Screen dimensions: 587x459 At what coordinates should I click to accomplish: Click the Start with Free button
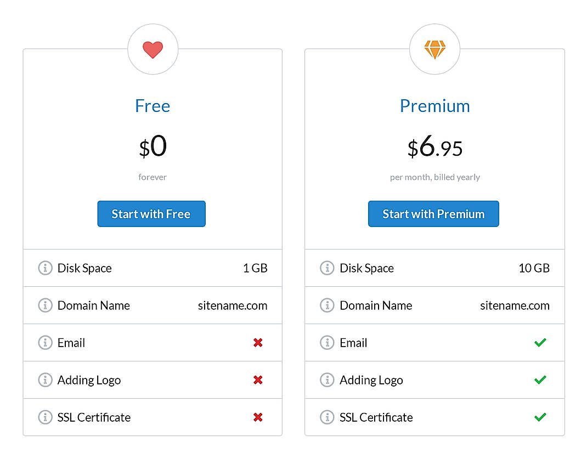(x=151, y=214)
